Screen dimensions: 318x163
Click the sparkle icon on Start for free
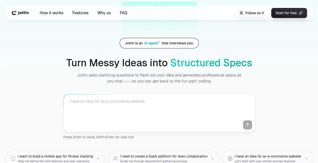[301, 13]
